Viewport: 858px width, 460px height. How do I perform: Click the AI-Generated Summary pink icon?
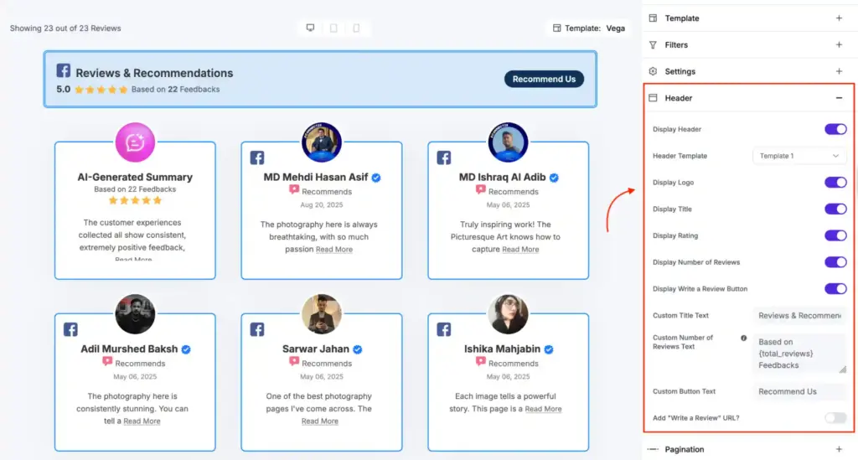(x=135, y=142)
